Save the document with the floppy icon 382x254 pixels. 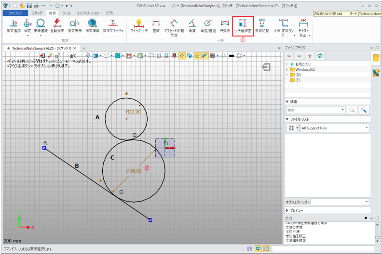point(29,6)
